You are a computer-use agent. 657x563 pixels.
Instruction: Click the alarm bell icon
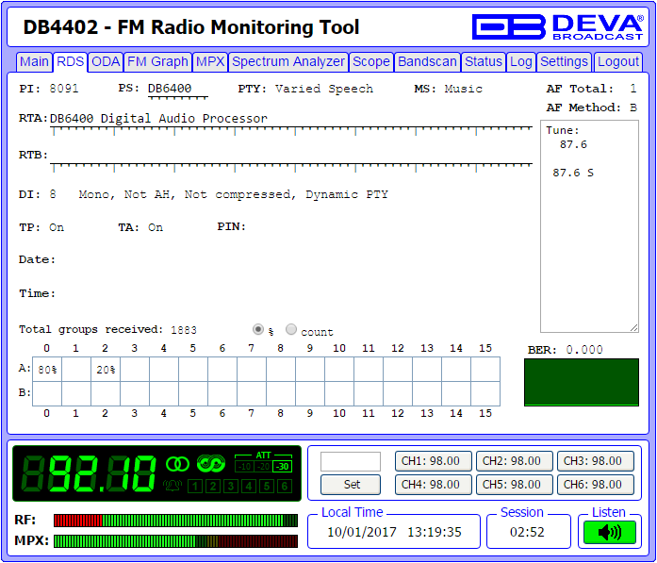172,486
